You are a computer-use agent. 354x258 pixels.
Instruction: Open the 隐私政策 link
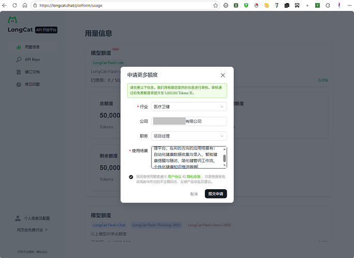pos(194,177)
